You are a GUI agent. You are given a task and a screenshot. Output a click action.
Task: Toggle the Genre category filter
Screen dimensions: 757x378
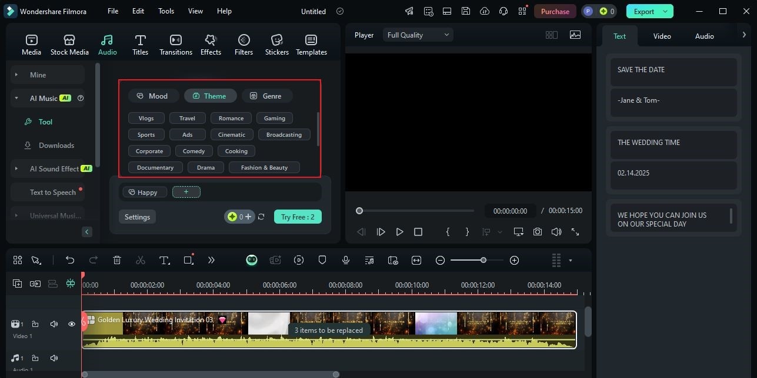pos(266,96)
